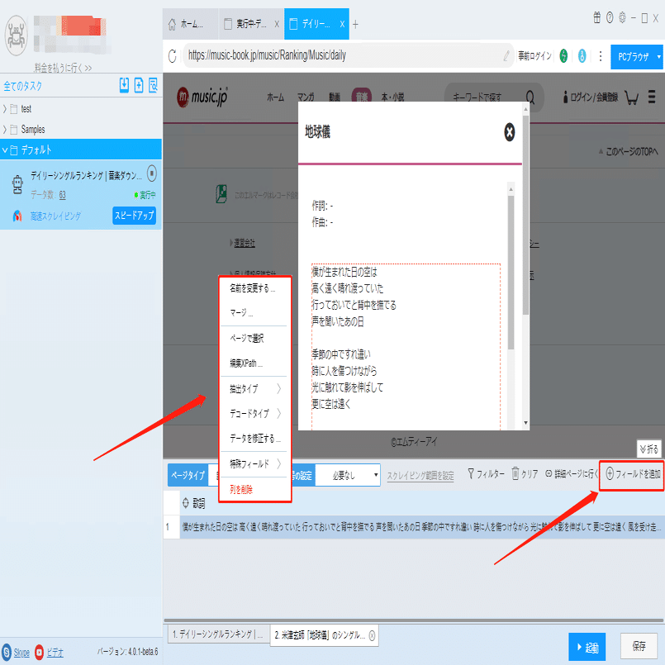Click the 詳細ページに行く button
665x665 pixels.
click(x=572, y=473)
